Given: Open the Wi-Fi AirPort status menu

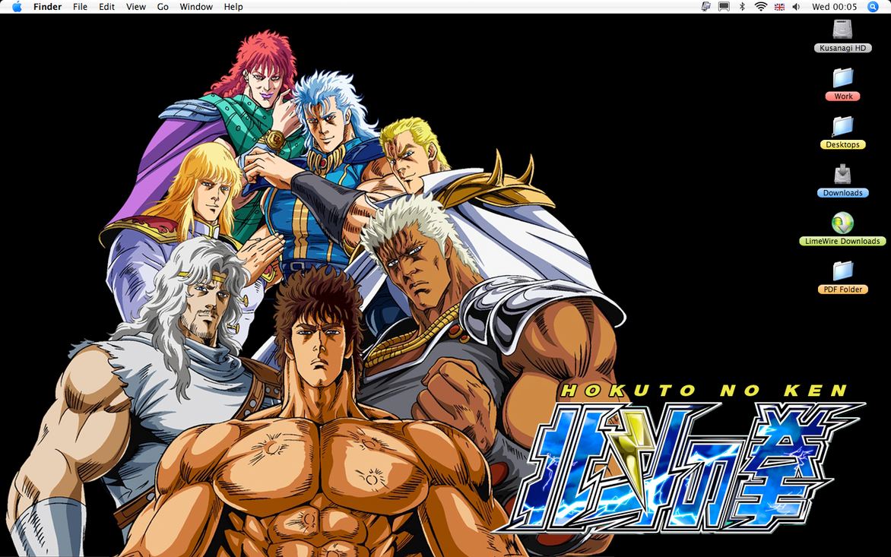Looking at the screenshot, I should click(760, 7).
